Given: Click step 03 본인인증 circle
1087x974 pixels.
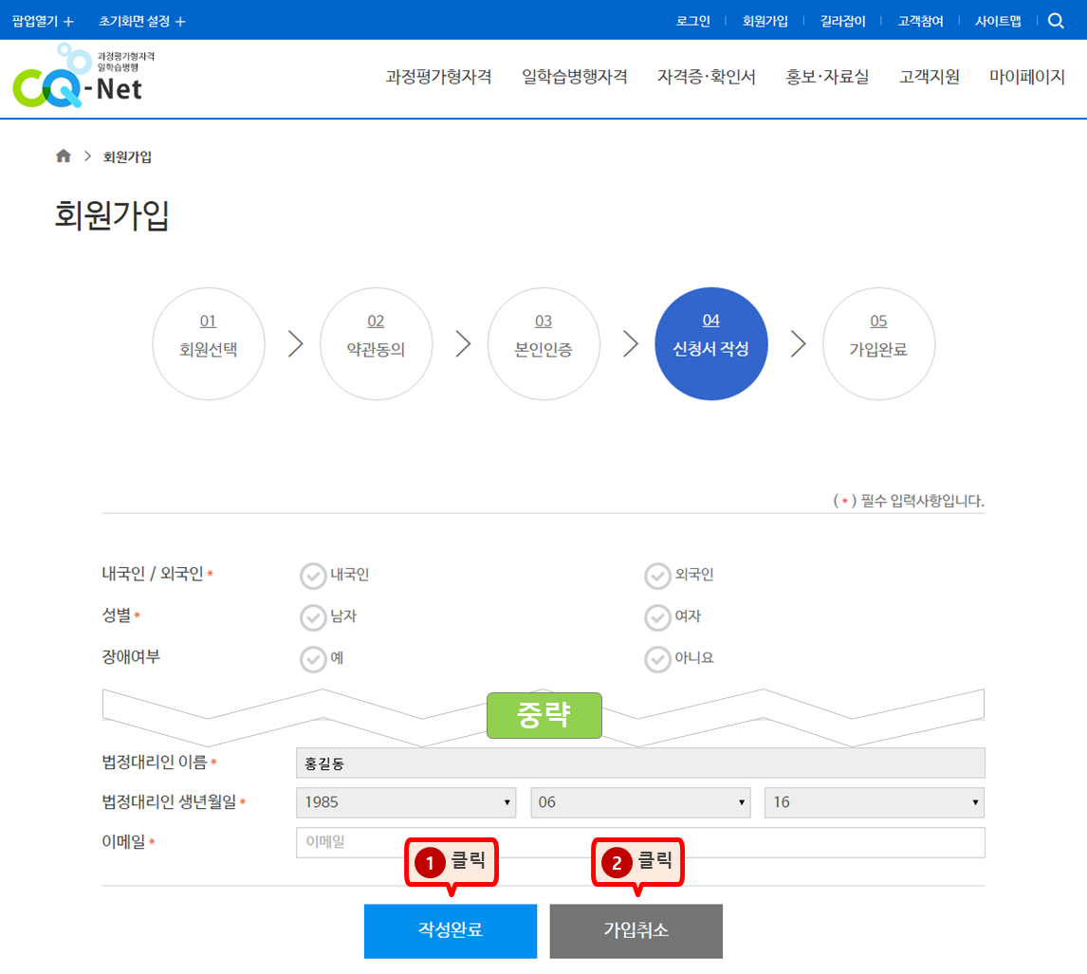Looking at the screenshot, I should pyautogui.click(x=543, y=344).
